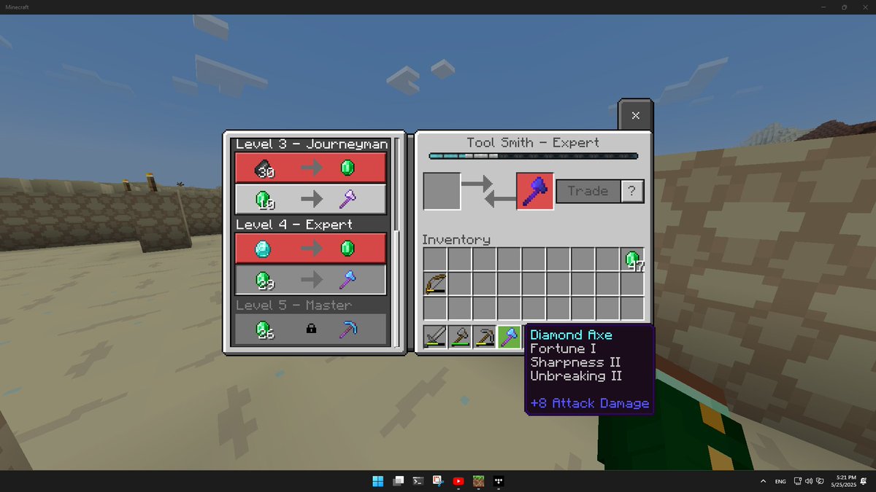Image resolution: width=876 pixels, height=492 pixels.
Task: Pick up the bow in the inventory
Action: pos(435,284)
